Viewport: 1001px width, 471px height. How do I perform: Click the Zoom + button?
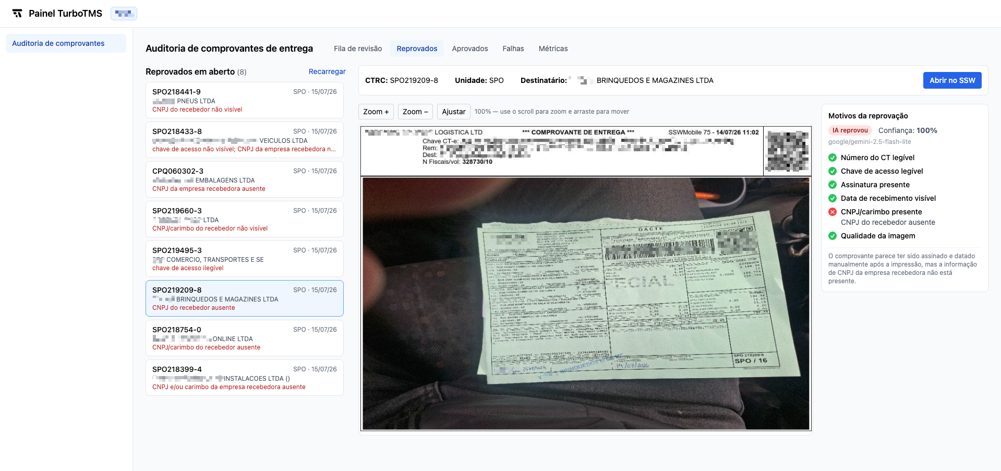pos(376,112)
